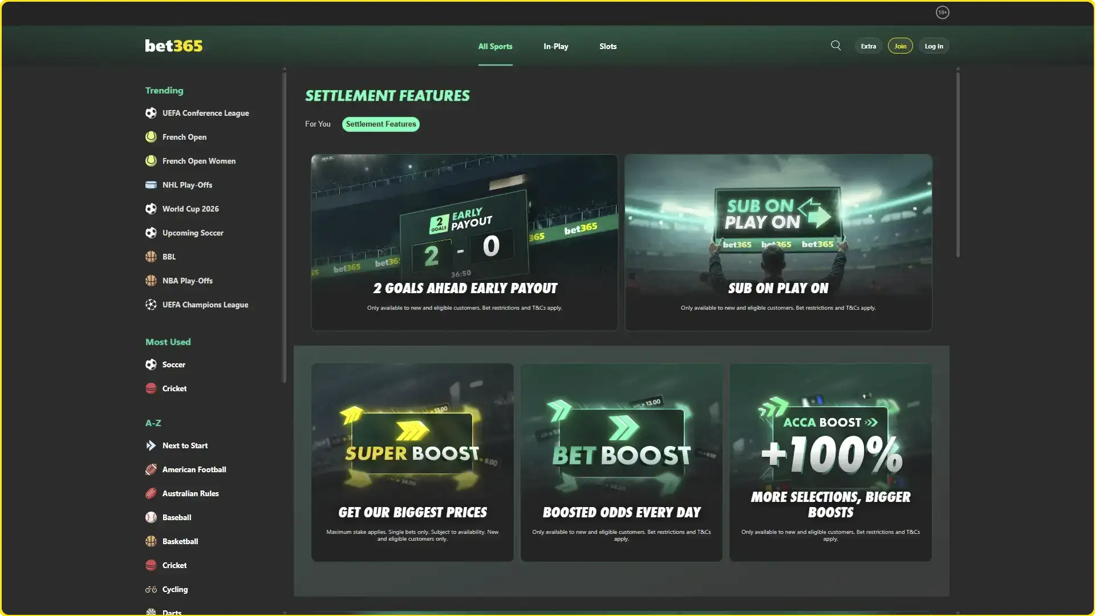1095x616 pixels.
Task: Click the Cycling text in sidebar
Action: [x=175, y=589]
